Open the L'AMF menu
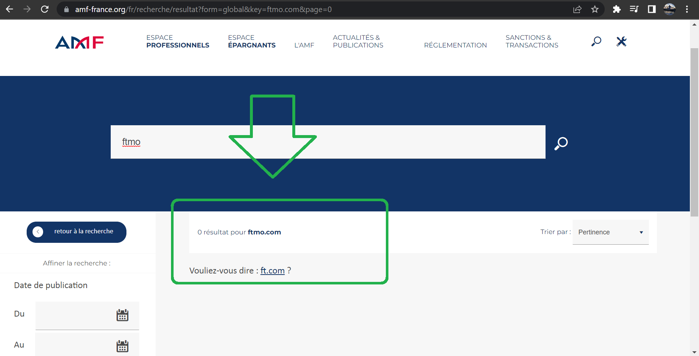This screenshot has height=356, width=699. [304, 45]
